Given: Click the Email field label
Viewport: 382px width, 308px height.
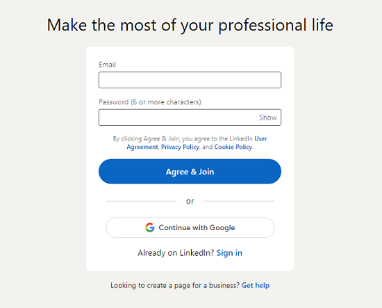Looking at the screenshot, I should tap(107, 65).
